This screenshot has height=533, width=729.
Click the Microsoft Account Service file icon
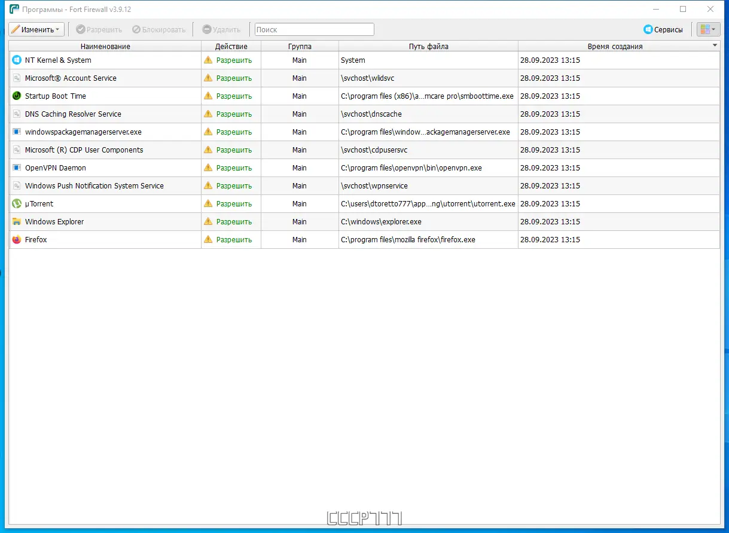click(17, 78)
